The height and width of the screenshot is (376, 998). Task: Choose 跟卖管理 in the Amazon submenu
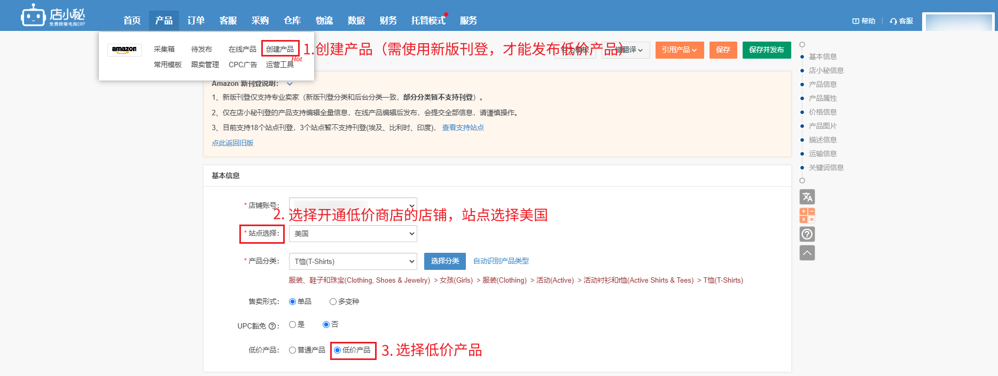tap(205, 65)
